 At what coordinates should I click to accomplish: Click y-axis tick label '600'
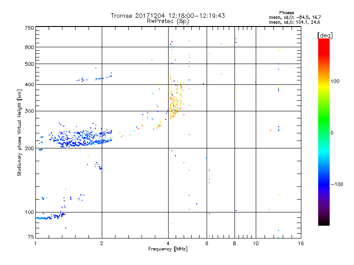click(30, 47)
